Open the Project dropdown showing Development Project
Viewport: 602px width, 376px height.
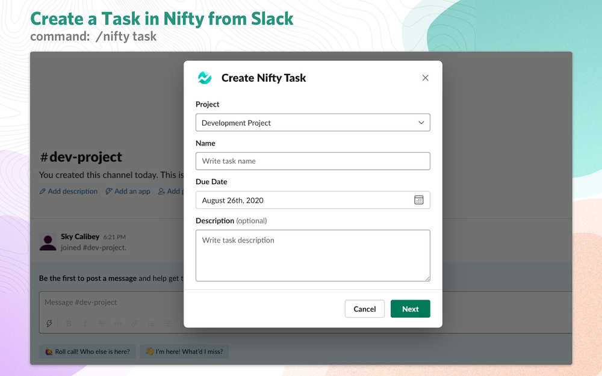click(x=312, y=123)
